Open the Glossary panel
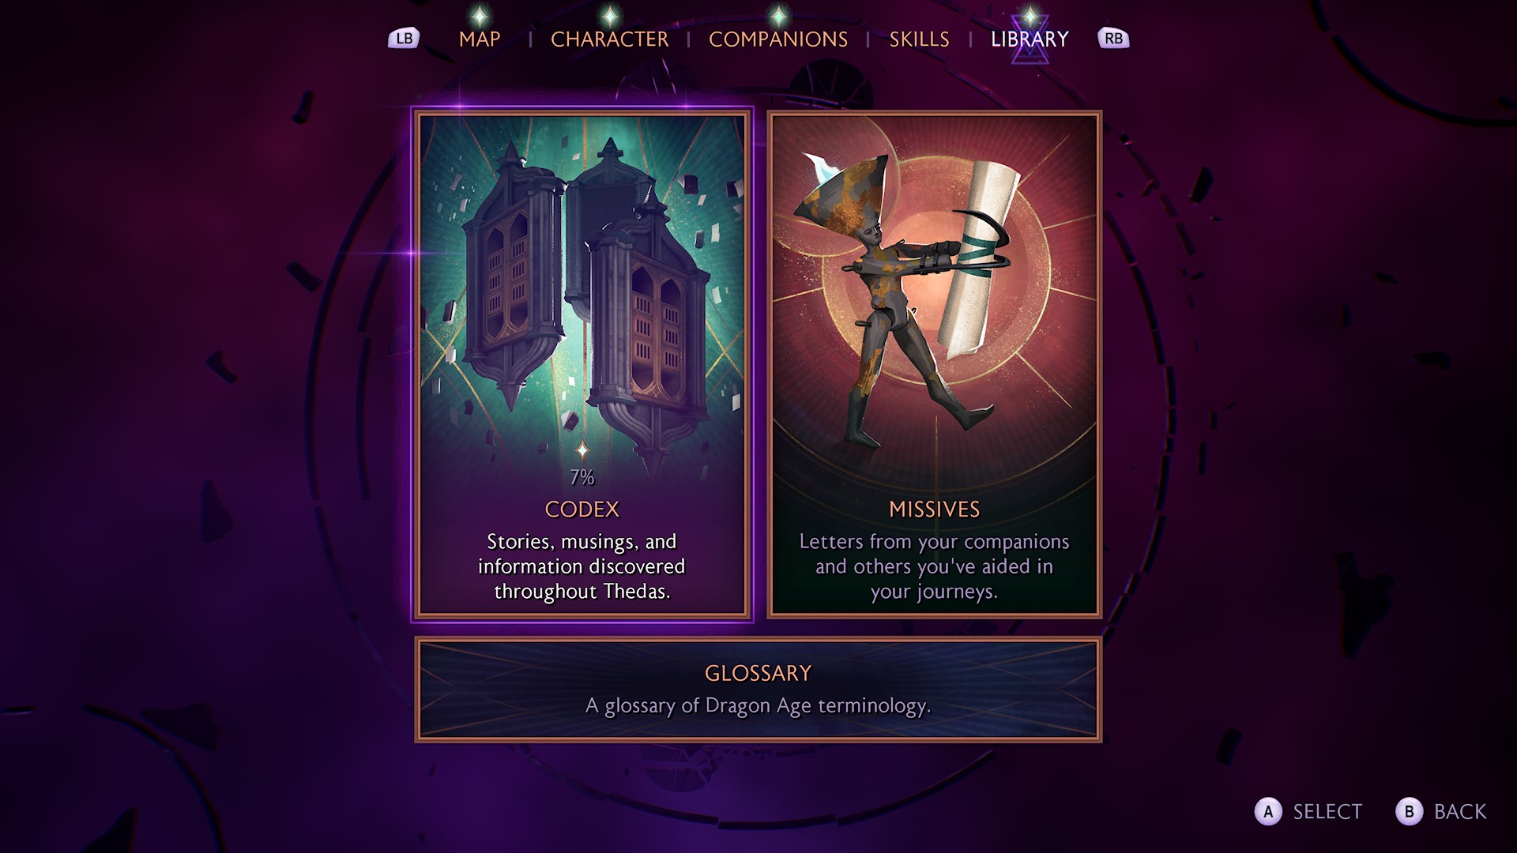Viewport: 1517px width, 853px height. [758, 690]
